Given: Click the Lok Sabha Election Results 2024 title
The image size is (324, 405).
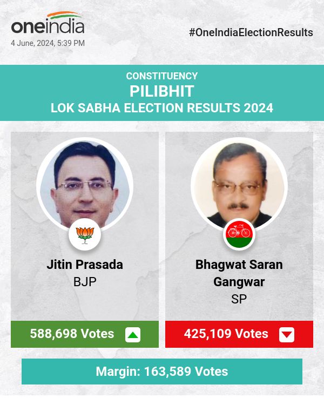Looking at the screenshot, I should (x=162, y=108).
